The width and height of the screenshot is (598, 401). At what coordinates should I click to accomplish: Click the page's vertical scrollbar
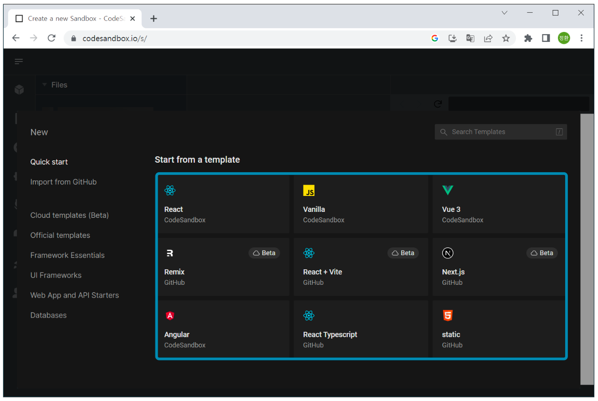(587, 249)
